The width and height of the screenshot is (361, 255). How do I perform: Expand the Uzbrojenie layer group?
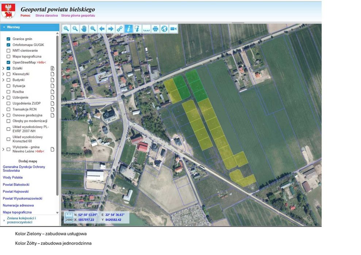coord(3,97)
